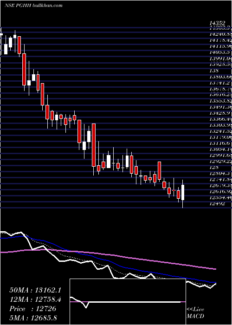
Task: Click inside the MACD inset panel
Action: pyautogui.click(x=128, y=302)
